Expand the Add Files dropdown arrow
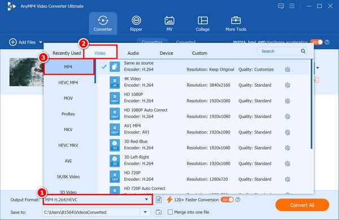This screenshot has height=220, width=339. click(41, 42)
